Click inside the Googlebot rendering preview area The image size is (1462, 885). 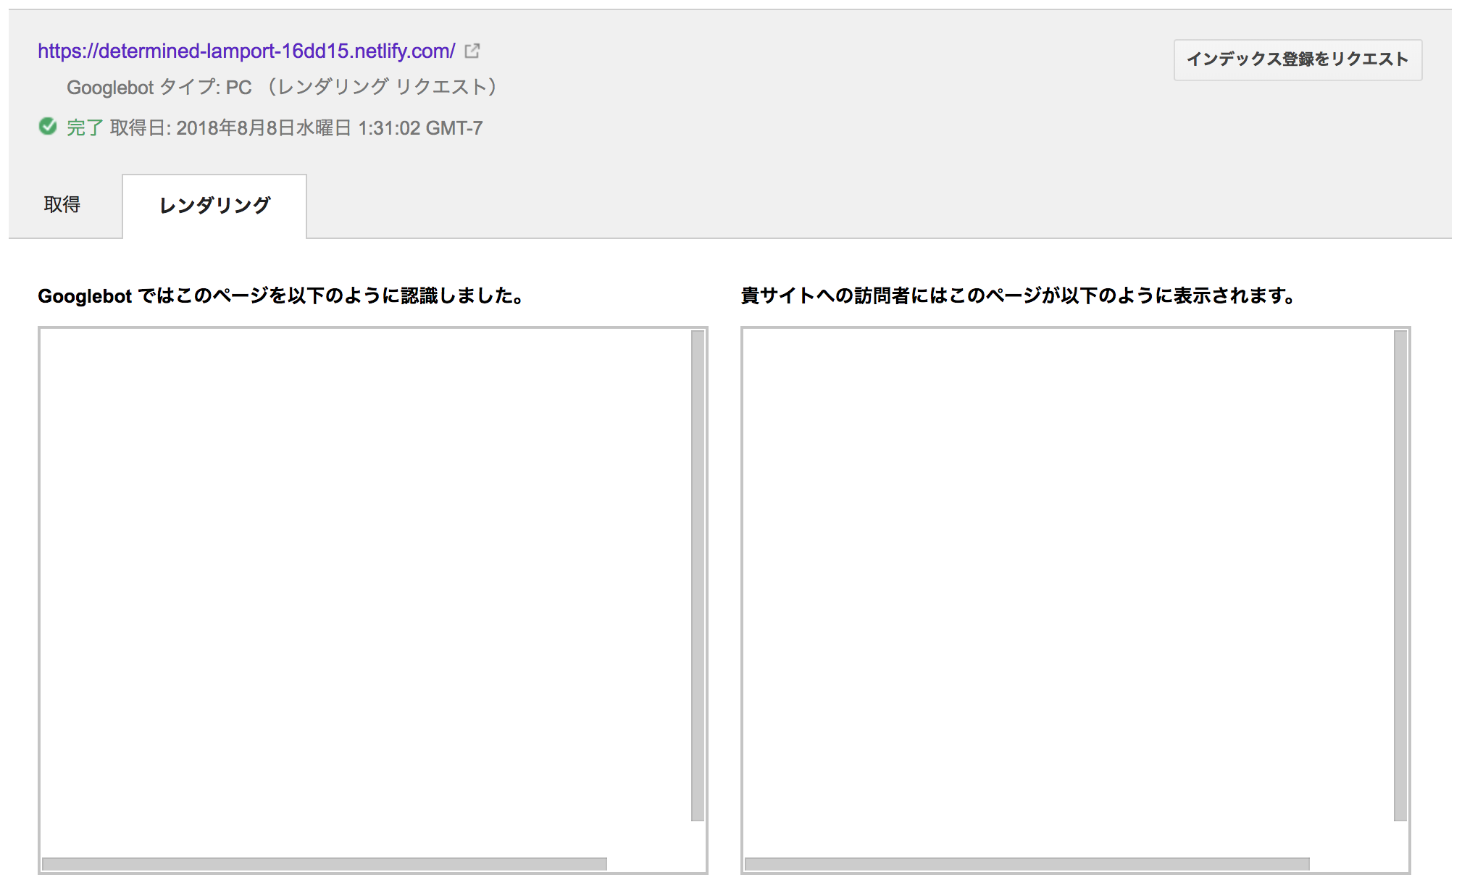coord(362,579)
